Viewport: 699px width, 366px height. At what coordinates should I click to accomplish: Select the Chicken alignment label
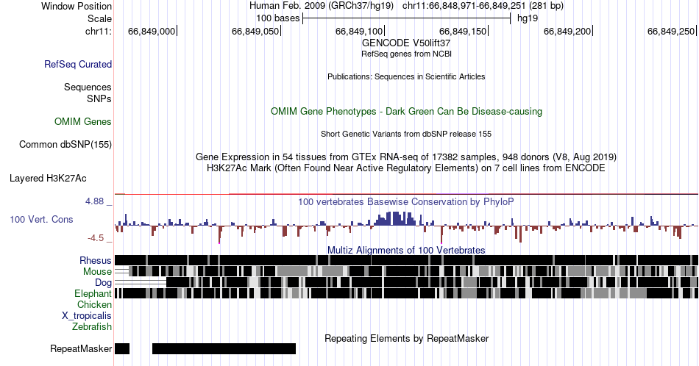(94, 304)
